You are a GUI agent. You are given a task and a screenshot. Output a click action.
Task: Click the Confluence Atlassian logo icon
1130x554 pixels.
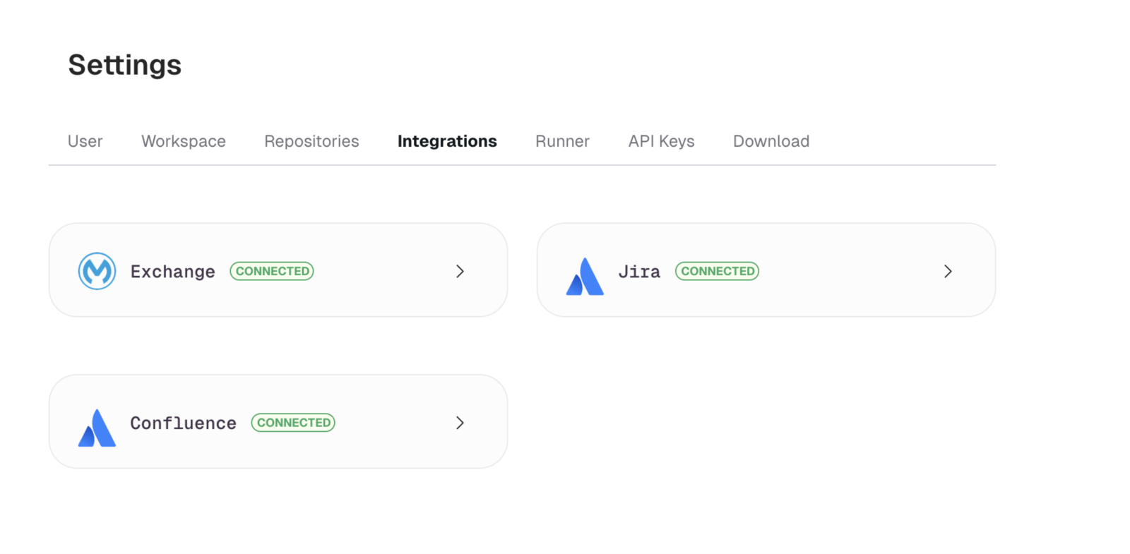[97, 428]
